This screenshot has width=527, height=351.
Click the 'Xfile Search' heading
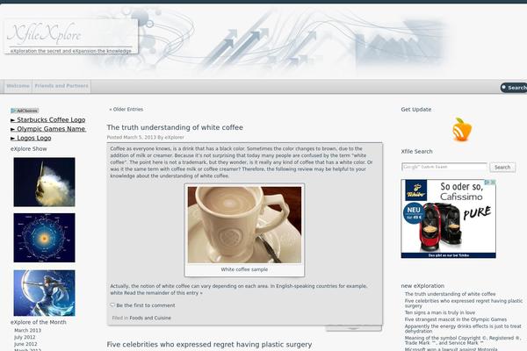[x=416, y=151]
